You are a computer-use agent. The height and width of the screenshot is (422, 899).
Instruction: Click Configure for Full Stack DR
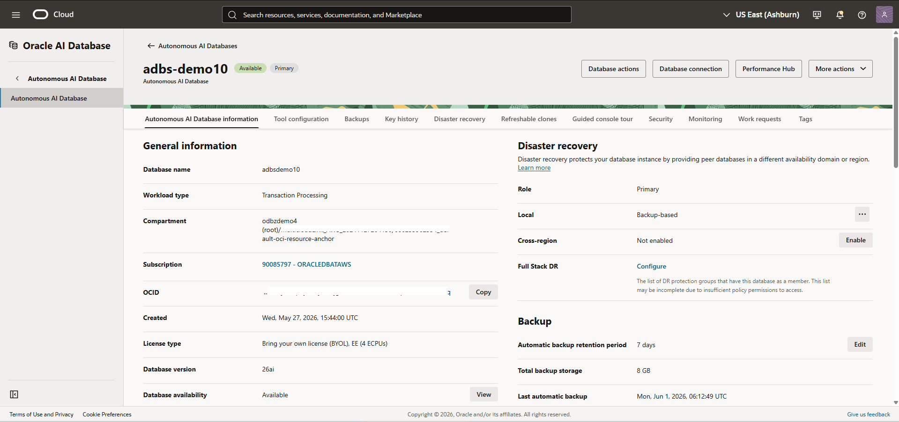[651, 266]
